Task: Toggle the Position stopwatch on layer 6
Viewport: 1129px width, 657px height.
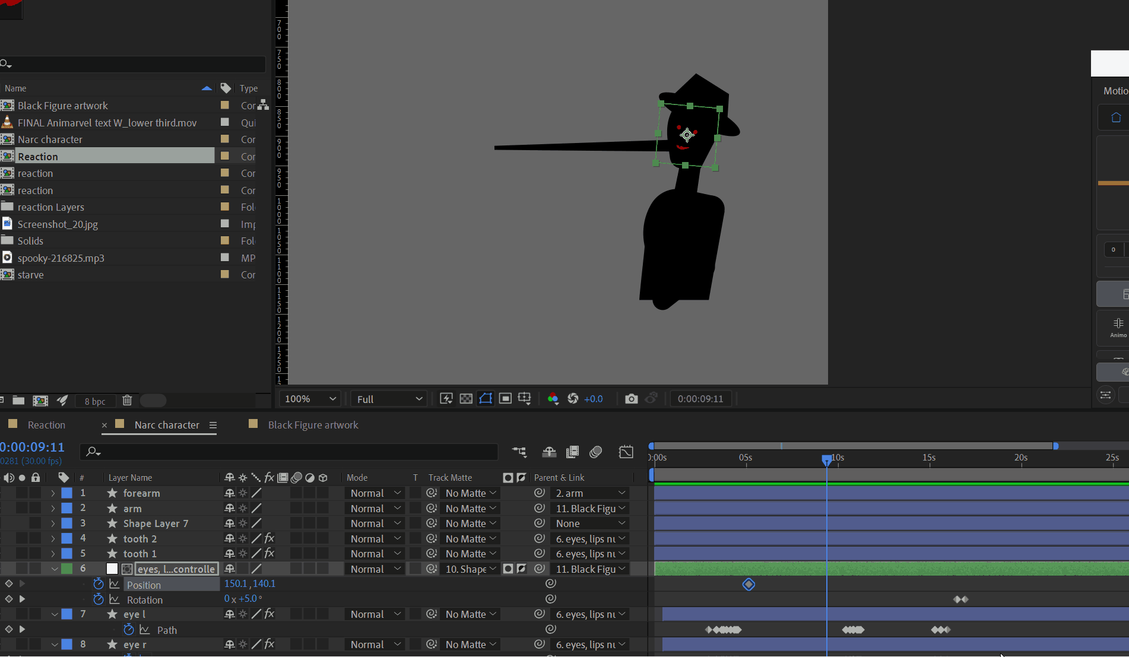Action: pos(99,584)
